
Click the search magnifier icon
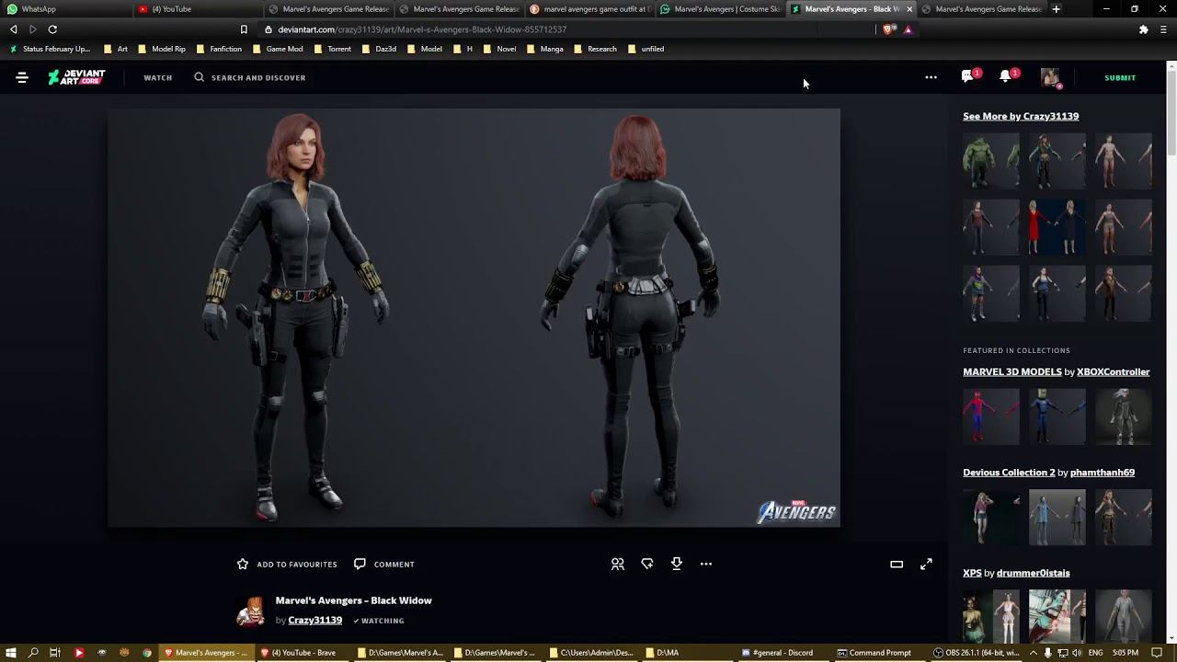[x=199, y=77]
